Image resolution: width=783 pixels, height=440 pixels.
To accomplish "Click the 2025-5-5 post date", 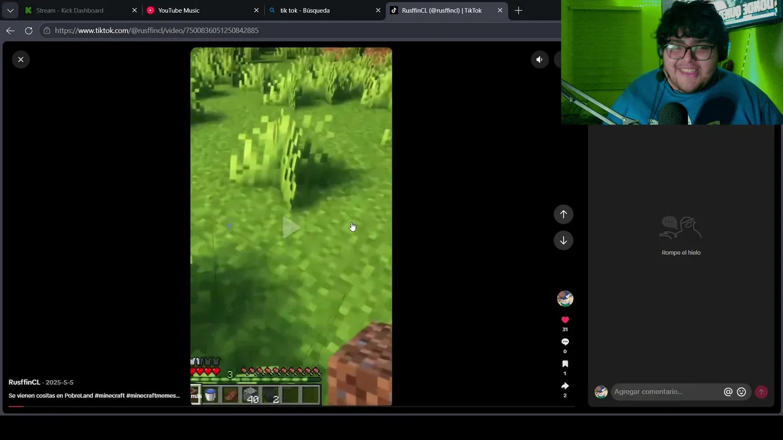I will [x=59, y=383].
